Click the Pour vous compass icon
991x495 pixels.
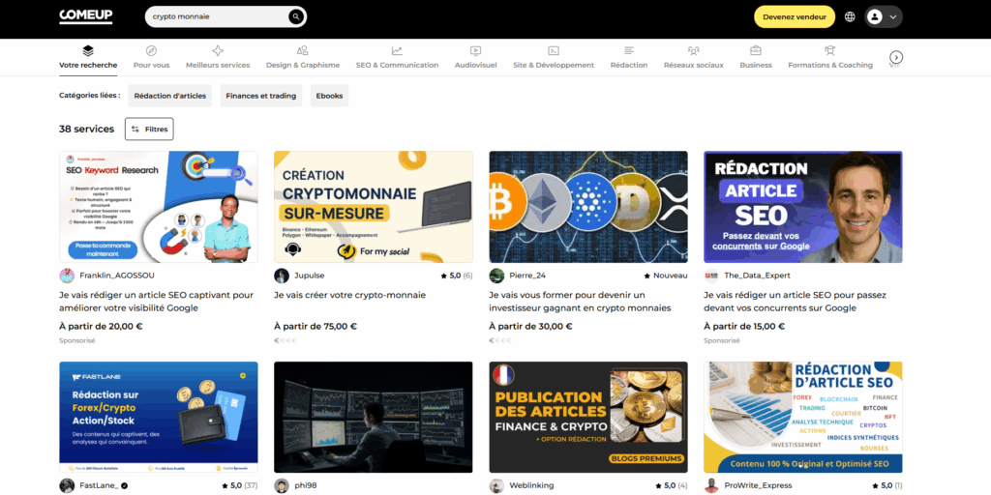[152, 50]
